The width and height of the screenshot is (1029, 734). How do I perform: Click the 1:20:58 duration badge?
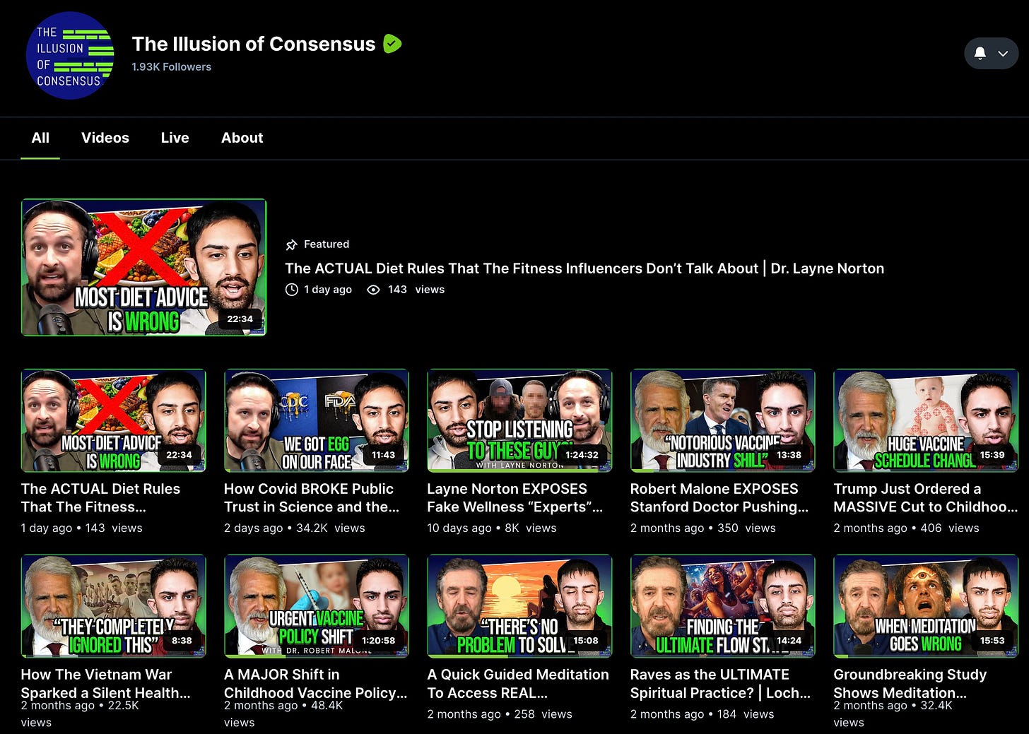tap(378, 641)
